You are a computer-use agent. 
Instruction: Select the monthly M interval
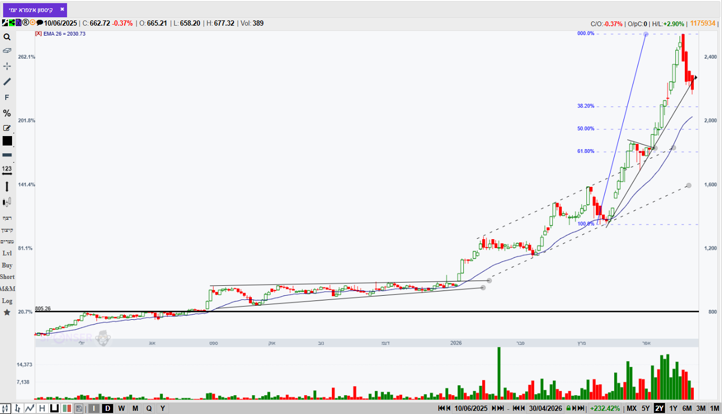pyautogui.click(x=135, y=408)
